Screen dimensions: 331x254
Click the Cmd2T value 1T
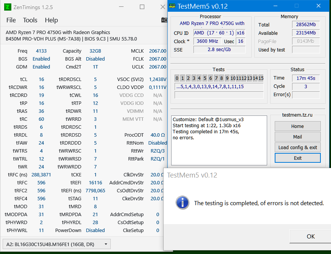pos(95,67)
